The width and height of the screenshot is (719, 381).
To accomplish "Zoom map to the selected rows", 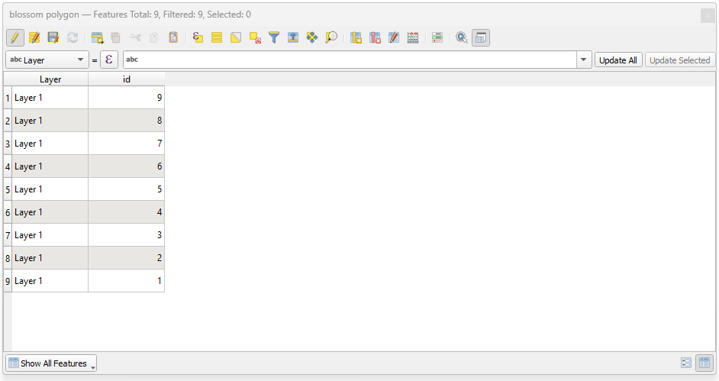I will tap(331, 37).
